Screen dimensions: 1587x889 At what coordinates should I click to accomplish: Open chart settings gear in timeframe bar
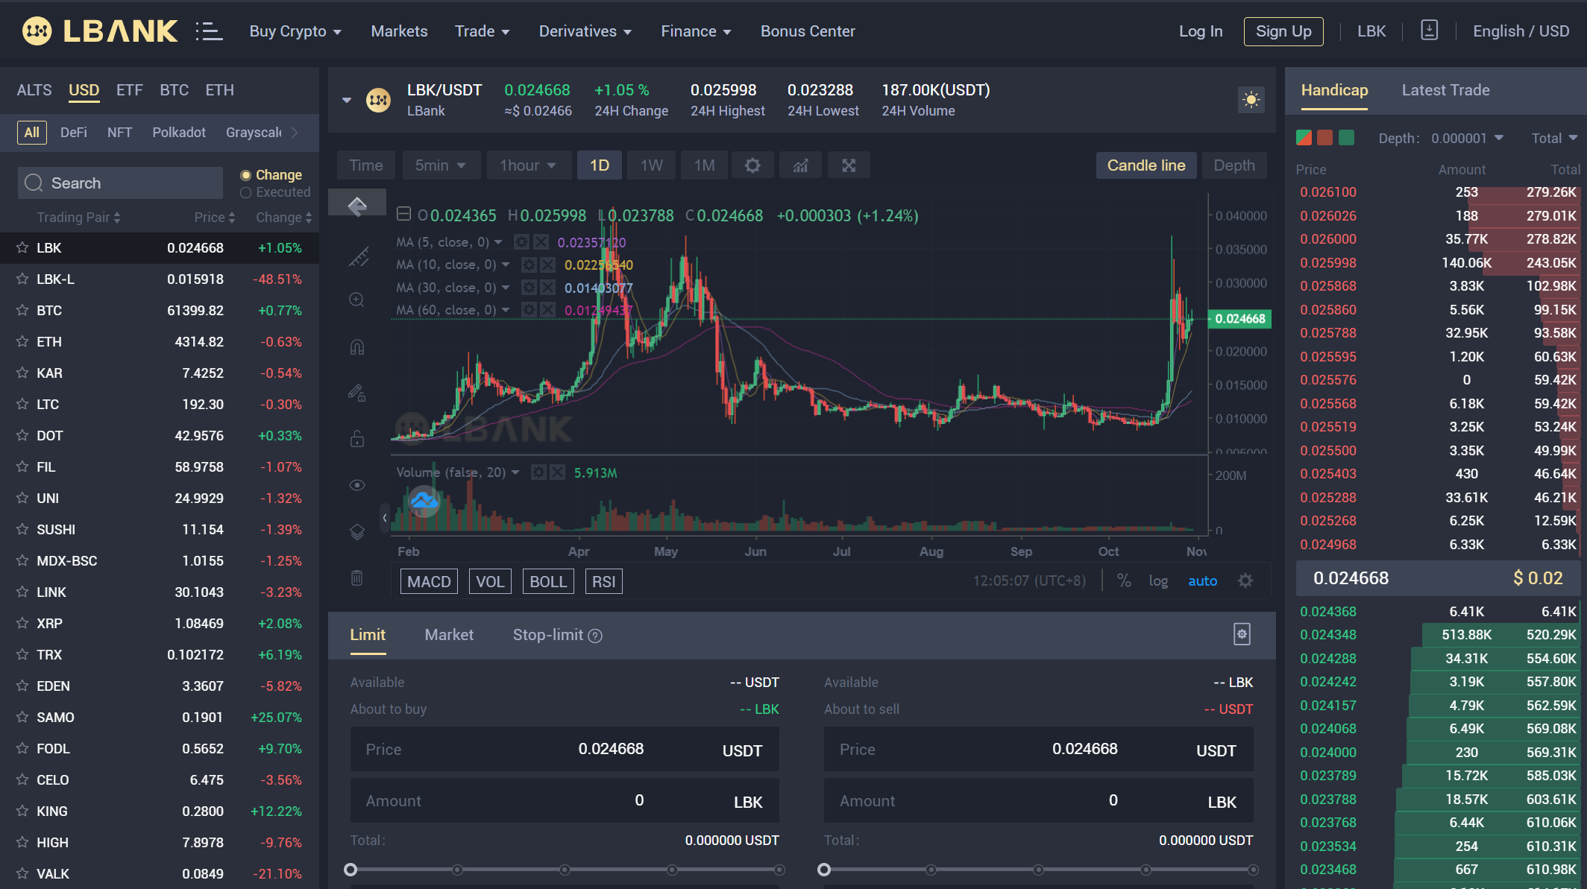pos(752,165)
